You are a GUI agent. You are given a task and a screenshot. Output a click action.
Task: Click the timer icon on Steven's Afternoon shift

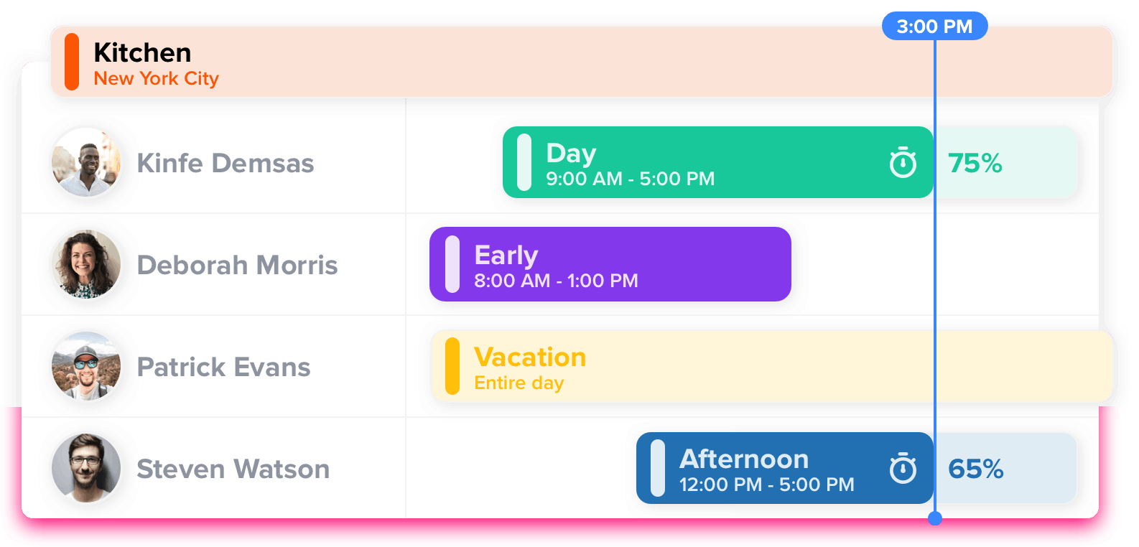(903, 468)
